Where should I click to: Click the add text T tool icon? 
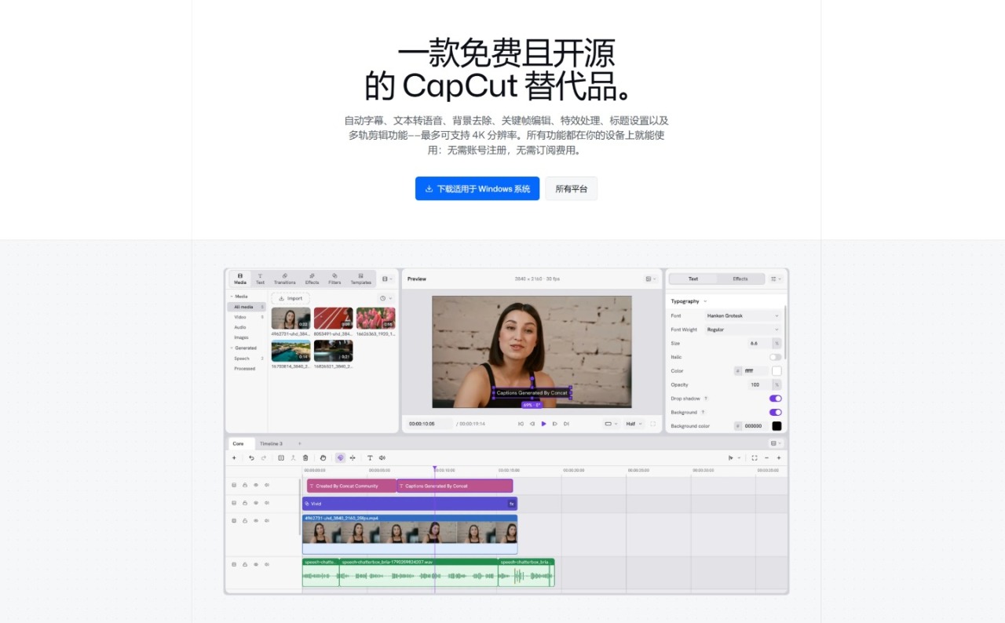(370, 457)
